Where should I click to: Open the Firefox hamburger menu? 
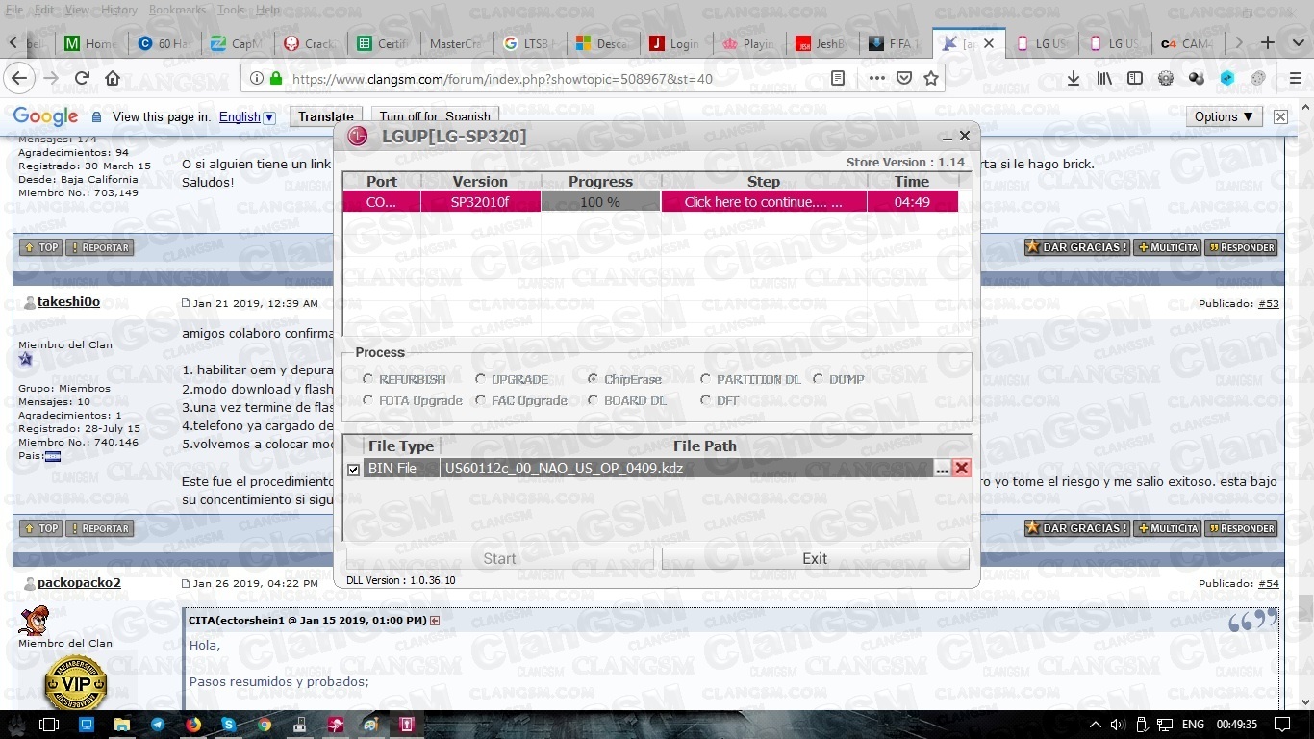point(1295,79)
